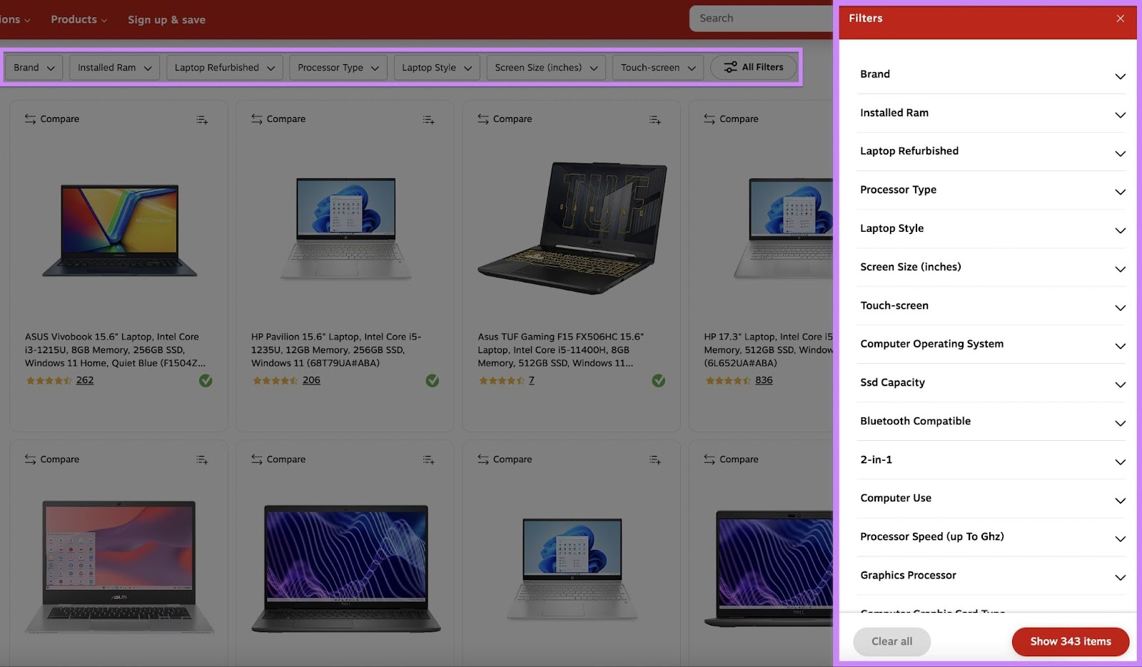This screenshot has height=667, width=1142.
Task: Open the Products menu
Action: 79,19
